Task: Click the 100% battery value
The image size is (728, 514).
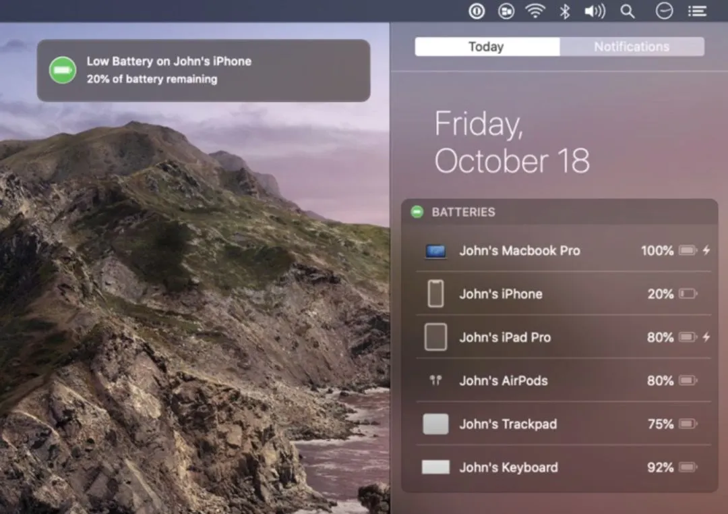Action: tap(657, 251)
